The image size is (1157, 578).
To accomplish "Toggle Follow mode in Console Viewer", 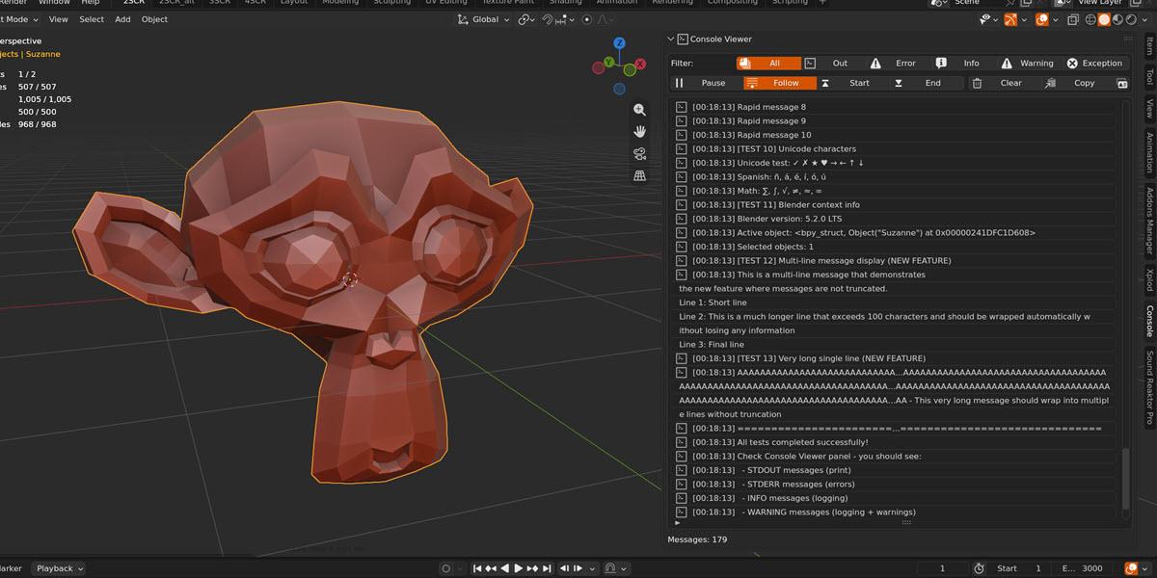I will 779,83.
